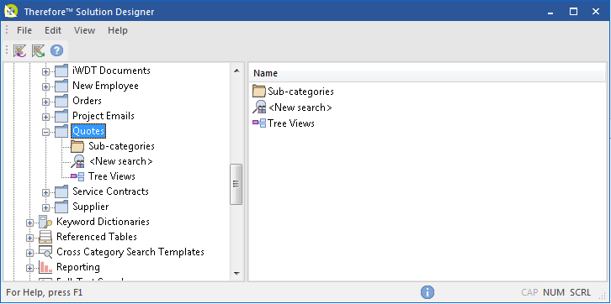Select Keyword Dictionaries tree item
The image size is (611, 304).
103,222
